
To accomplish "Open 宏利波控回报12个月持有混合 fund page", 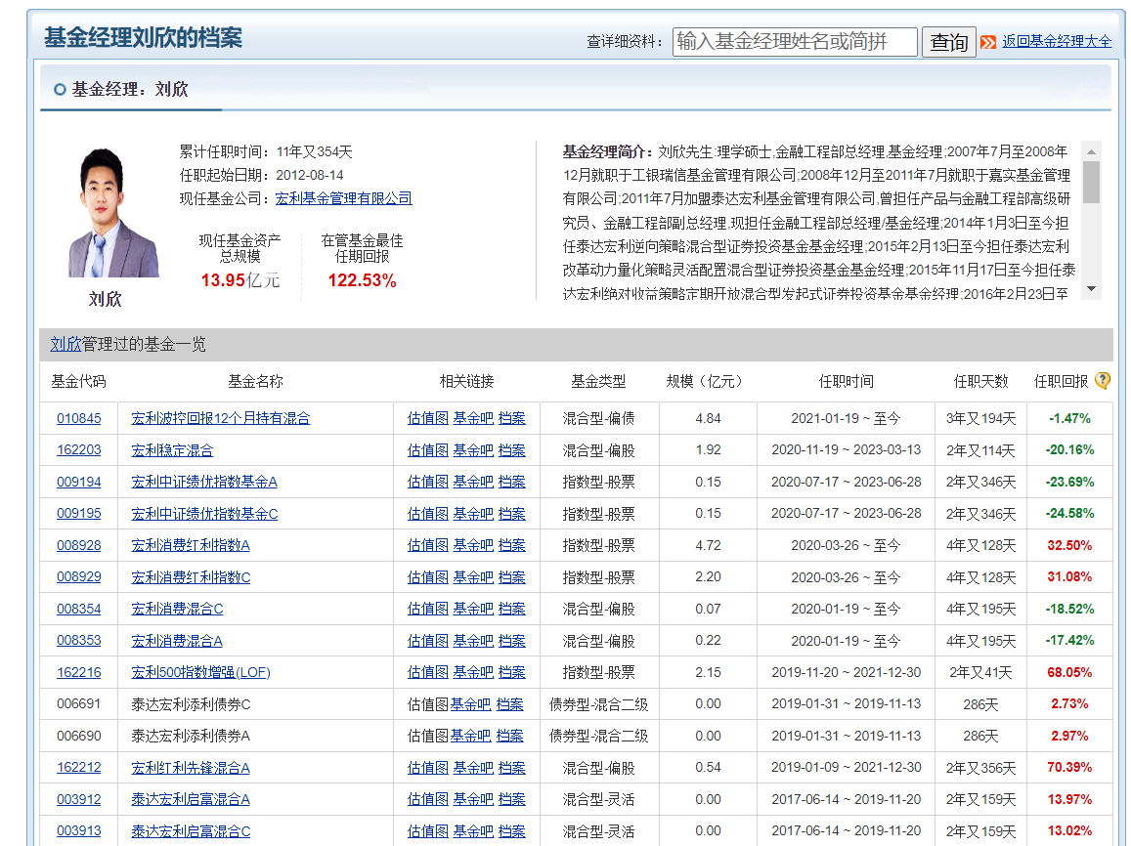I will click(x=220, y=418).
